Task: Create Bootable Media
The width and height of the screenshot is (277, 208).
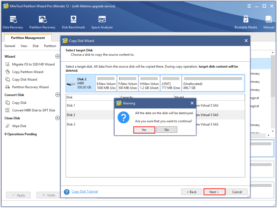Action: [246, 22]
